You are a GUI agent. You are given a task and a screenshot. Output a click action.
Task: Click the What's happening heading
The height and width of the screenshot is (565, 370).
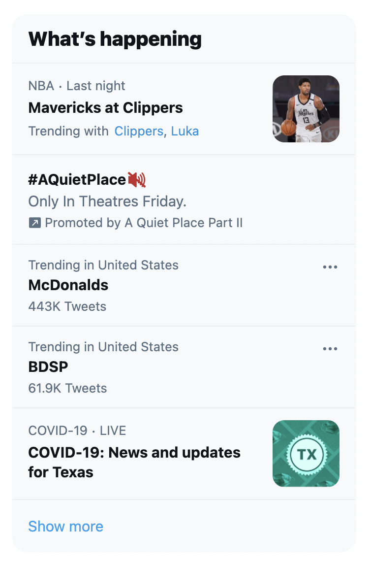[115, 38]
